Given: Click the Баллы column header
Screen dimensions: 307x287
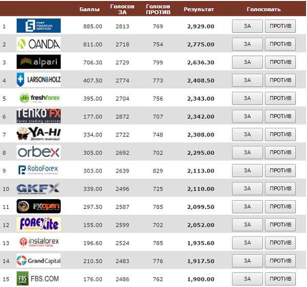Looking at the screenshot, I should pyautogui.click(x=89, y=9).
